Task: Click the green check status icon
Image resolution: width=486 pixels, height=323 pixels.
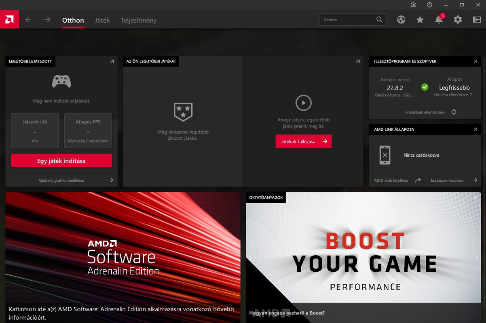Action: 425,87
